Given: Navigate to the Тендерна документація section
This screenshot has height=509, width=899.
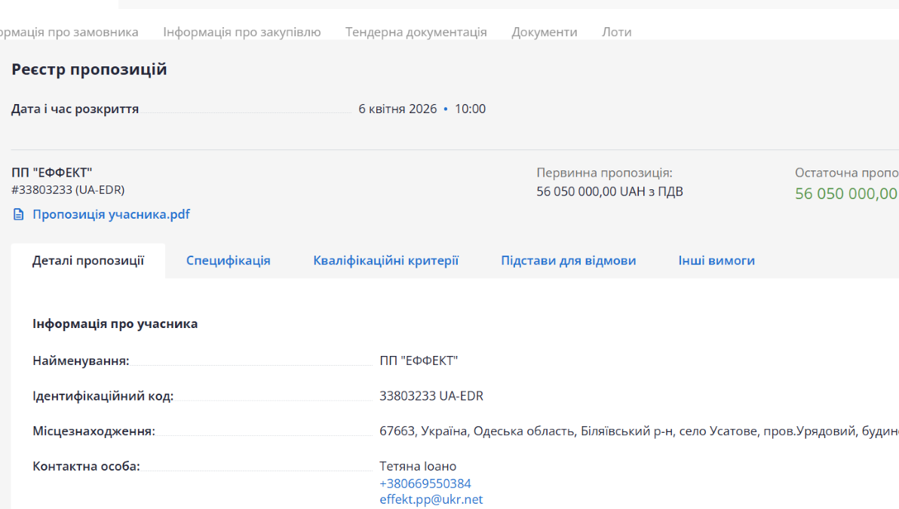Looking at the screenshot, I should click(x=416, y=32).
